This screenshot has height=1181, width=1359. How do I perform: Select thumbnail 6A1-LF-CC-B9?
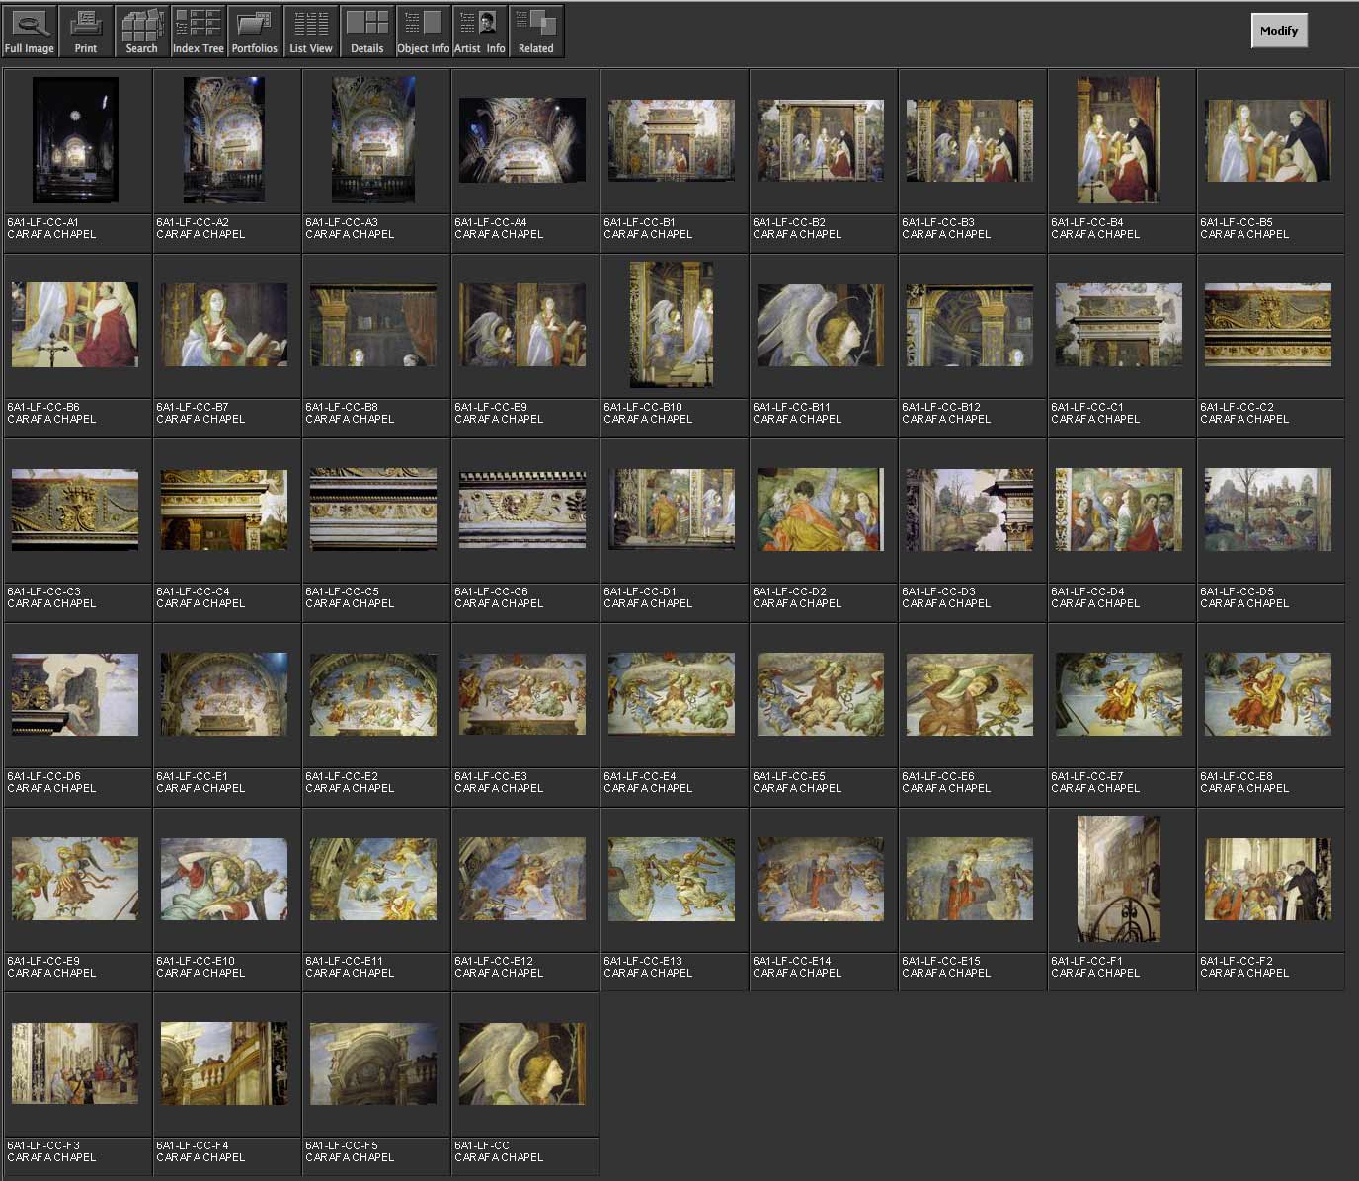click(x=522, y=325)
